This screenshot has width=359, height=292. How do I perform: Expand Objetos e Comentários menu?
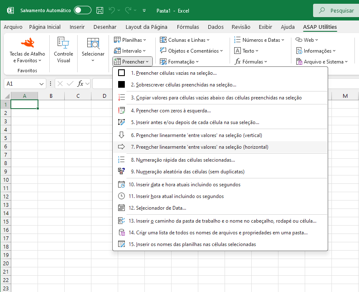tap(192, 51)
